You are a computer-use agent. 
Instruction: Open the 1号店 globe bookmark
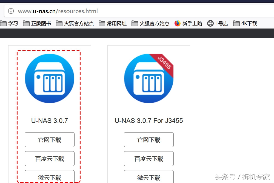click(218, 23)
